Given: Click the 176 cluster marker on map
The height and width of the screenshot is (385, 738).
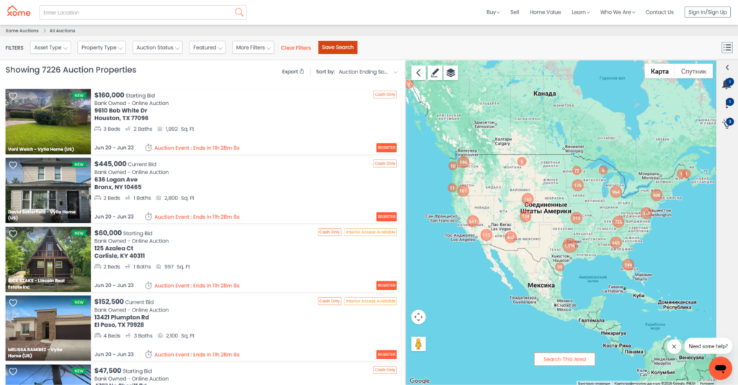Looking at the screenshot, I should (x=577, y=185).
